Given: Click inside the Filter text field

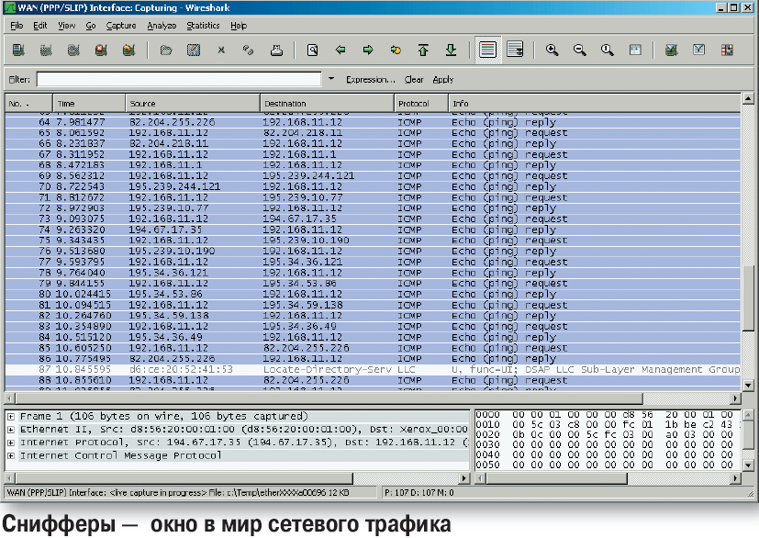Looking at the screenshot, I should (x=178, y=80).
